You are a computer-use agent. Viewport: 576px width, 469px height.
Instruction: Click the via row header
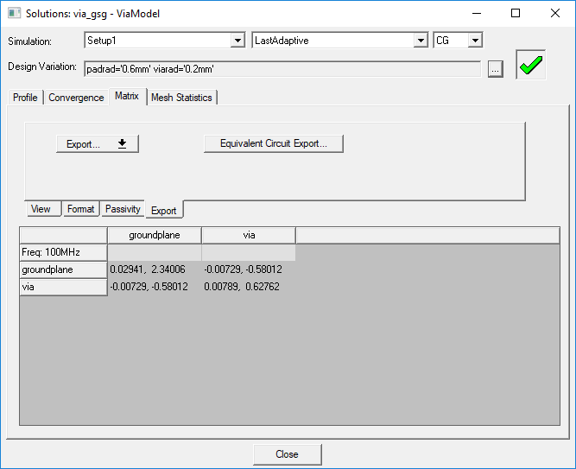(63, 287)
